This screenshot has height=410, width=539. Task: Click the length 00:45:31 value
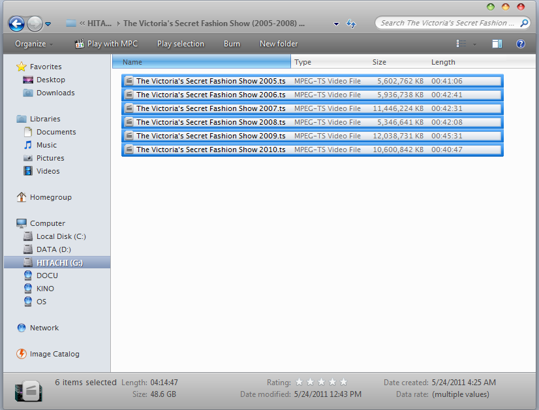pos(447,136)
